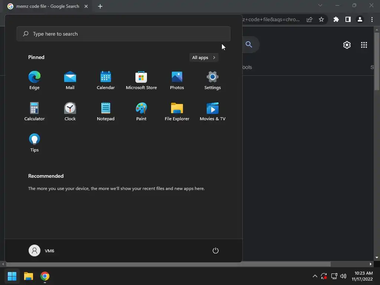Switch to Chrome on the taskbar
The image size is (380, 285).
[45, 276]
